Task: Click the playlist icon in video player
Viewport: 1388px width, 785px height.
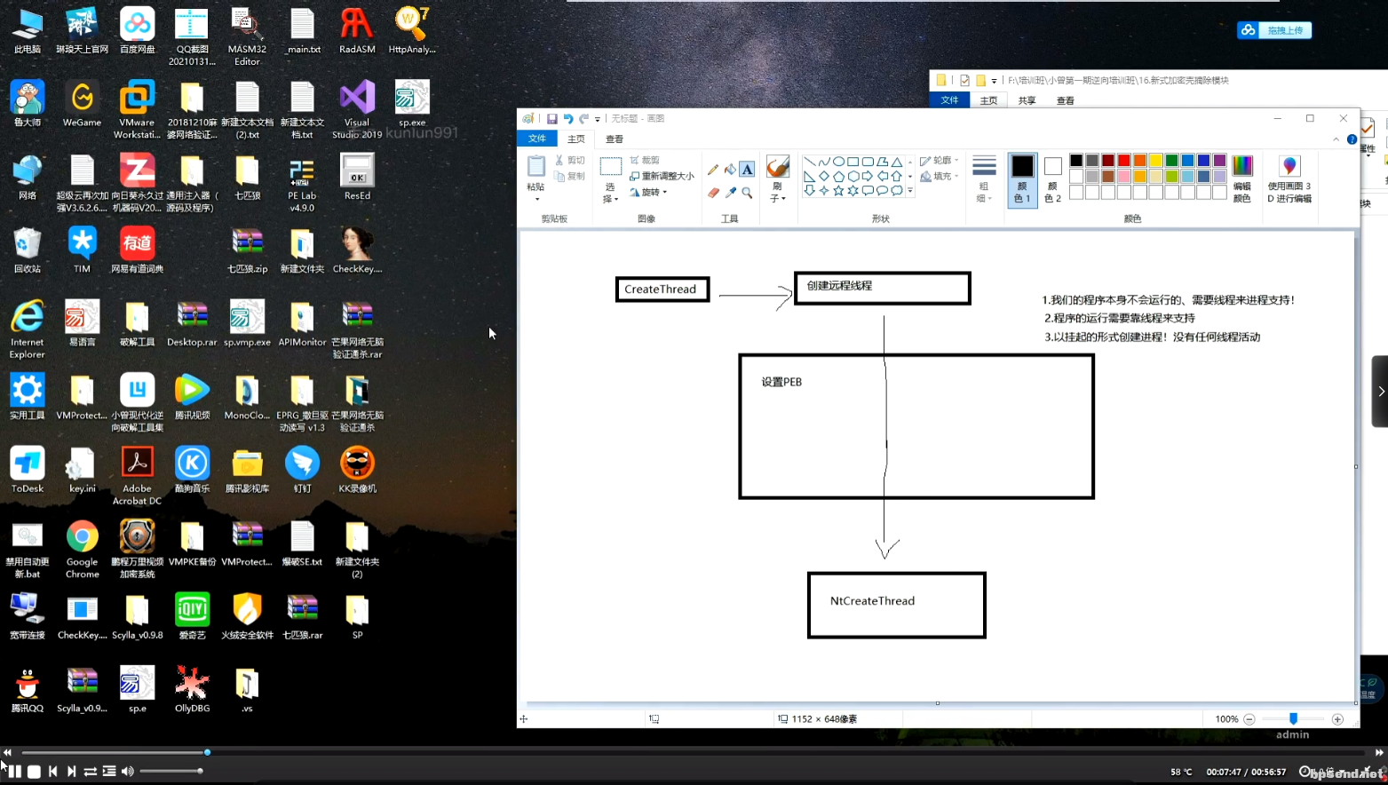Action: [x=109, y=772]
